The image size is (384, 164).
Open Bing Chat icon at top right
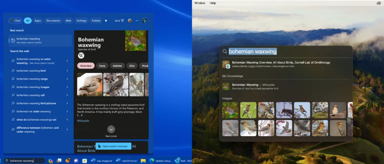coord(144,21)
